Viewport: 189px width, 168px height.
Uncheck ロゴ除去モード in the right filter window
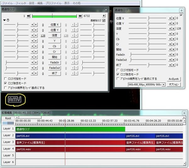(118, 74)
